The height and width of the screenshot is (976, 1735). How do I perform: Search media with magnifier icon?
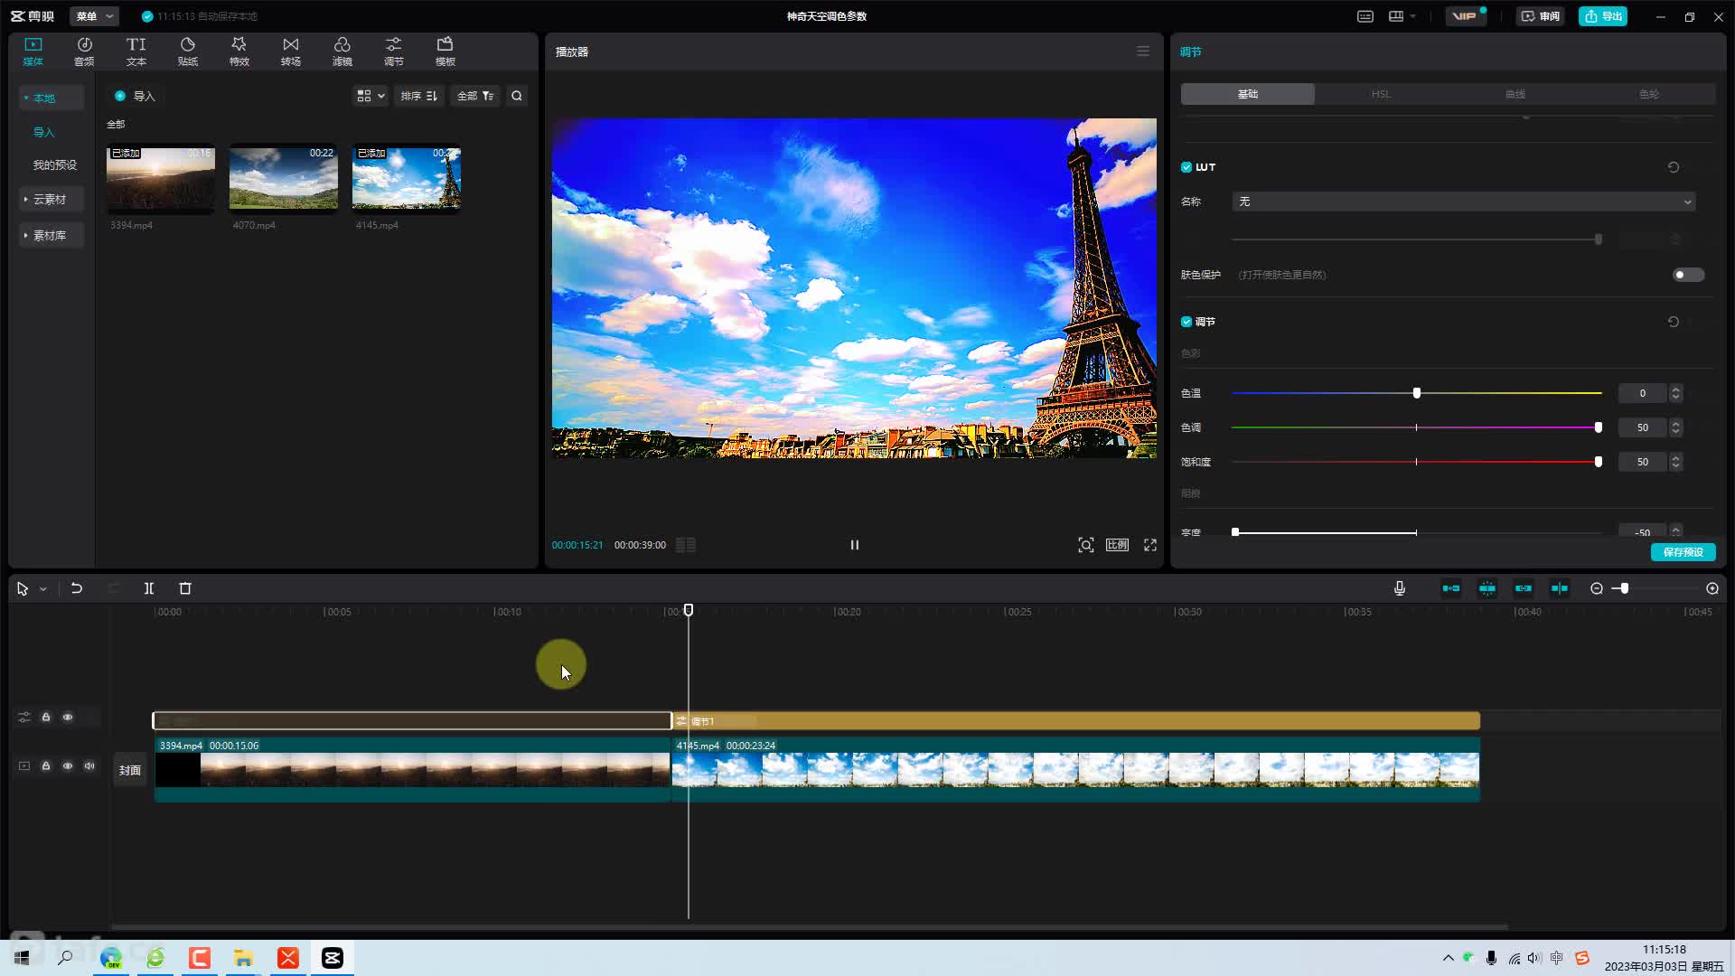(x=517, y=96)
